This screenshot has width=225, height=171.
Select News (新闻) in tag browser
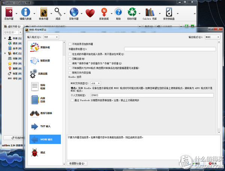(x=15, y=68)
